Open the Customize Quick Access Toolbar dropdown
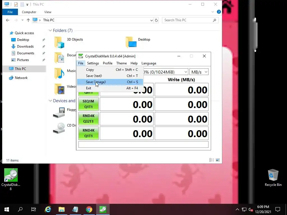Image resolution: width=287 pixels, height=215 pixels. pos(27,4)
